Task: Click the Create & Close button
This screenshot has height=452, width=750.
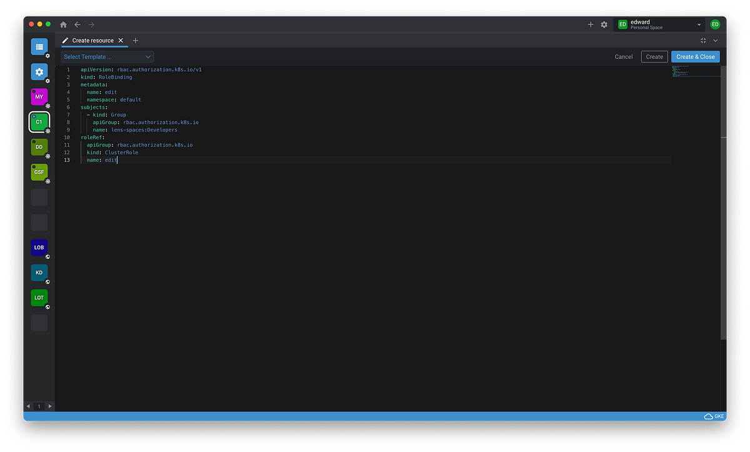Action: coord(695,56)
